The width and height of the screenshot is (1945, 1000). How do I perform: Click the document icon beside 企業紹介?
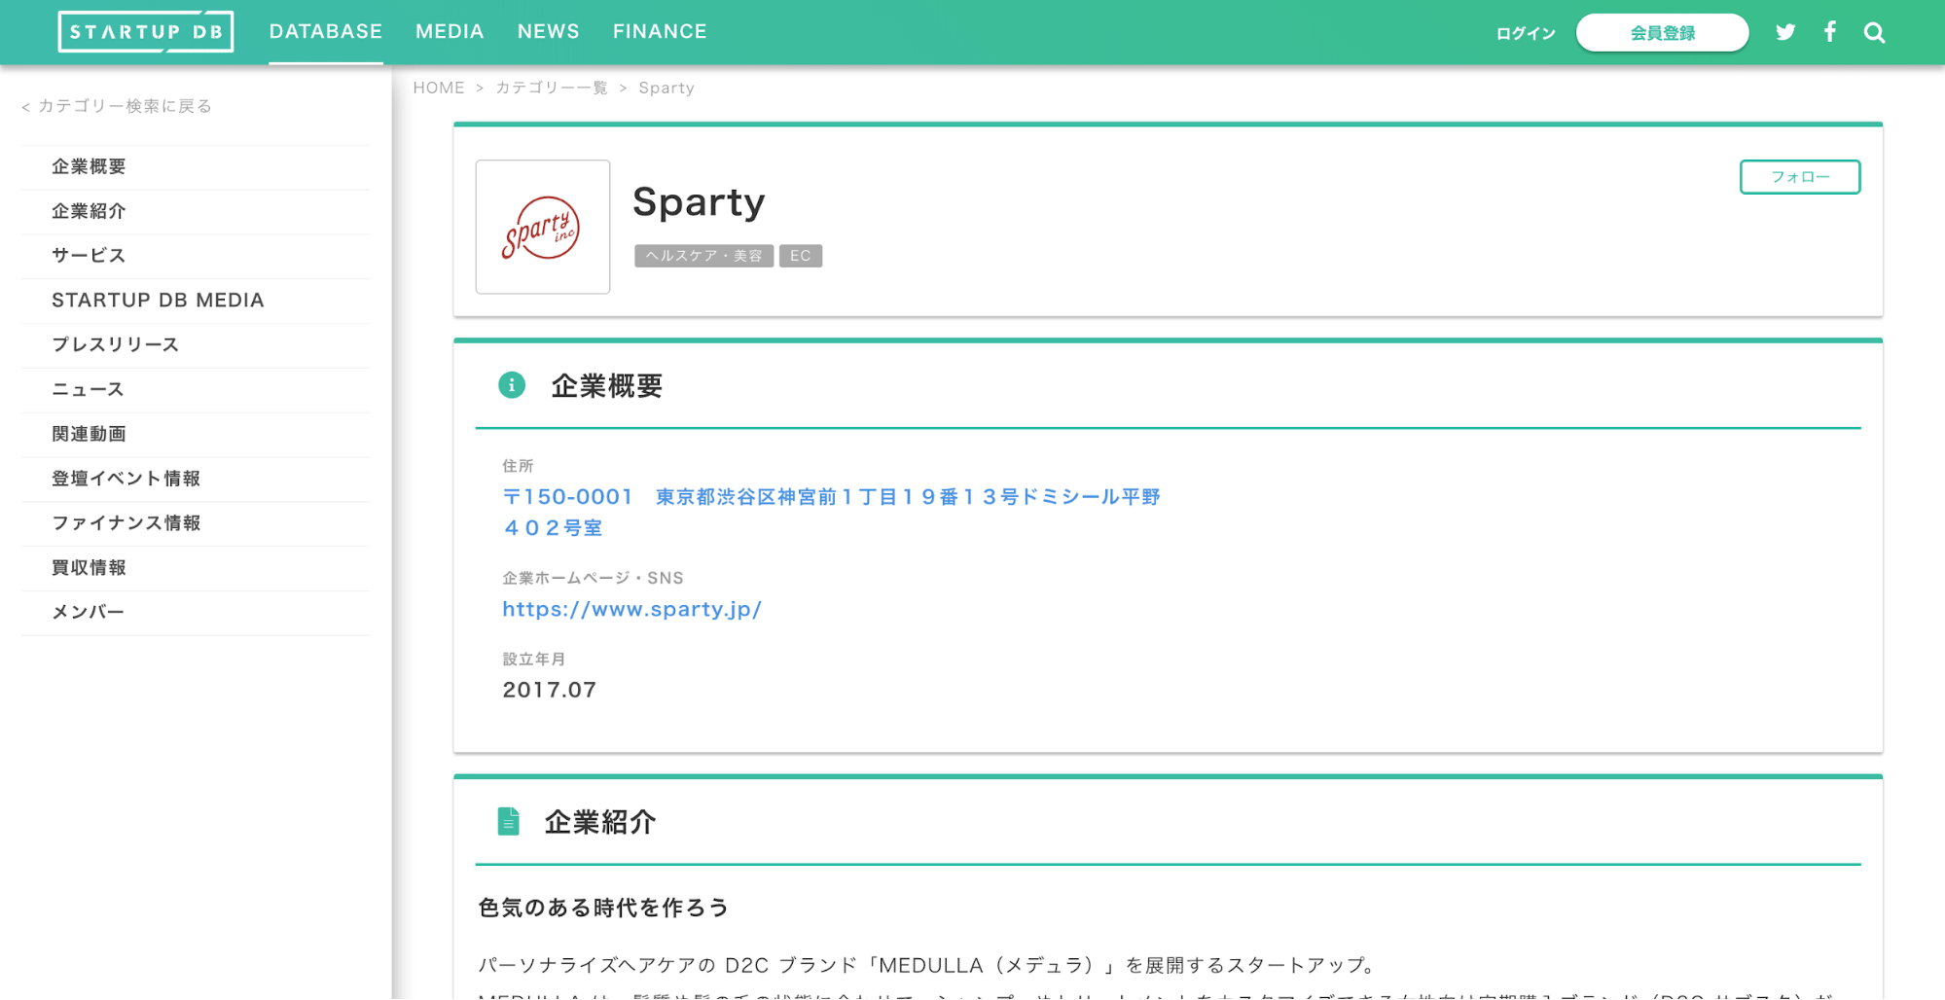click(x=508, y=821)
